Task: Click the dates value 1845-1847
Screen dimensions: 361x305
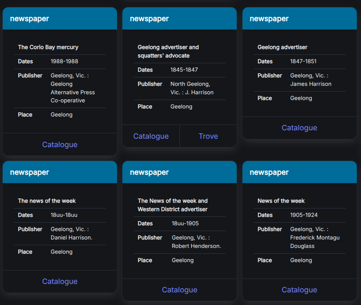Action: pos(184,70)
